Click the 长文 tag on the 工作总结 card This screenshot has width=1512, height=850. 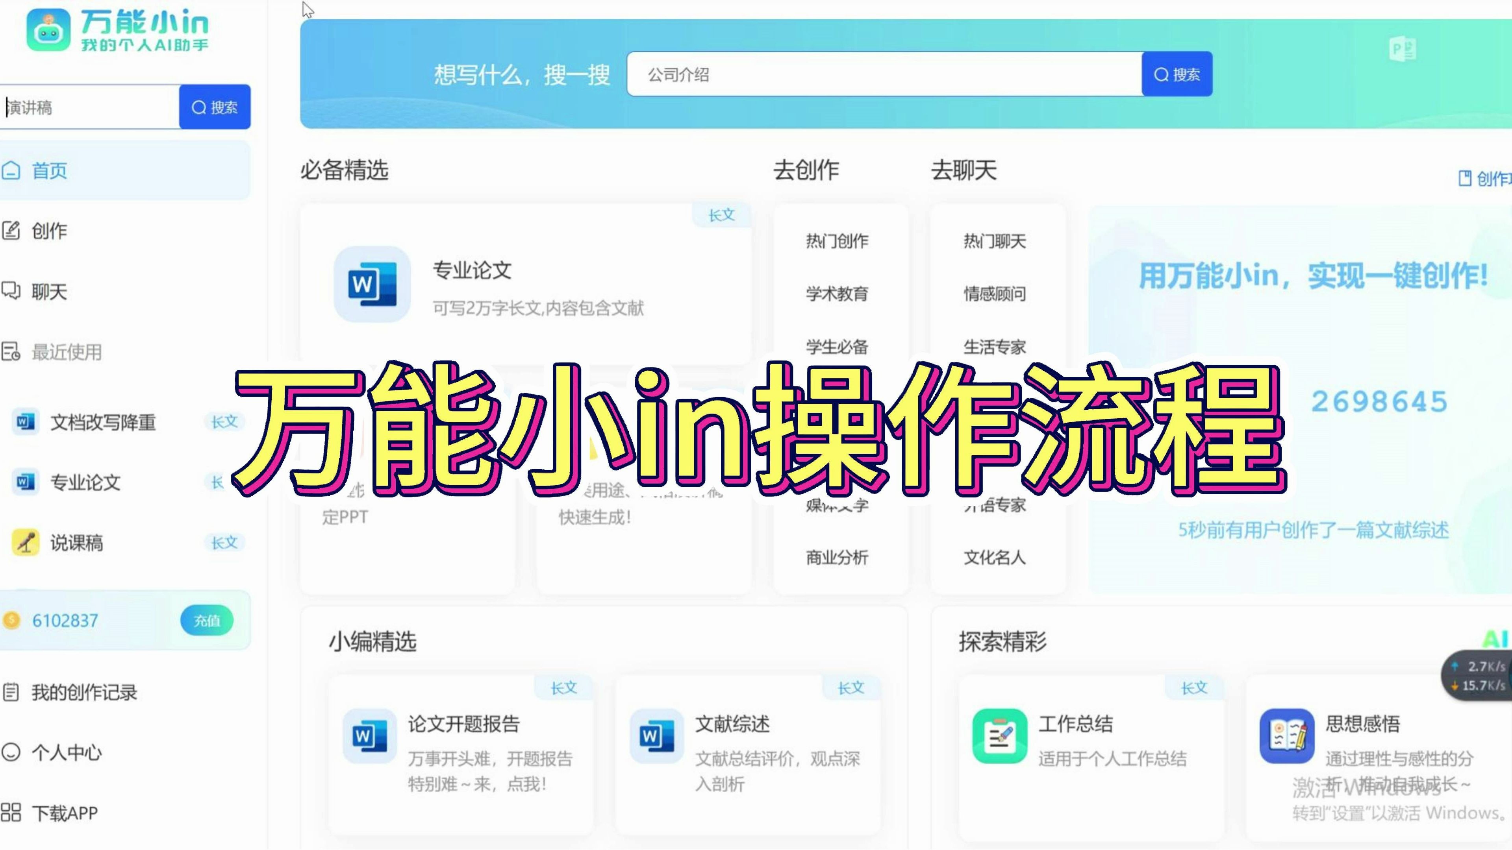click(x=1195, y=687)
